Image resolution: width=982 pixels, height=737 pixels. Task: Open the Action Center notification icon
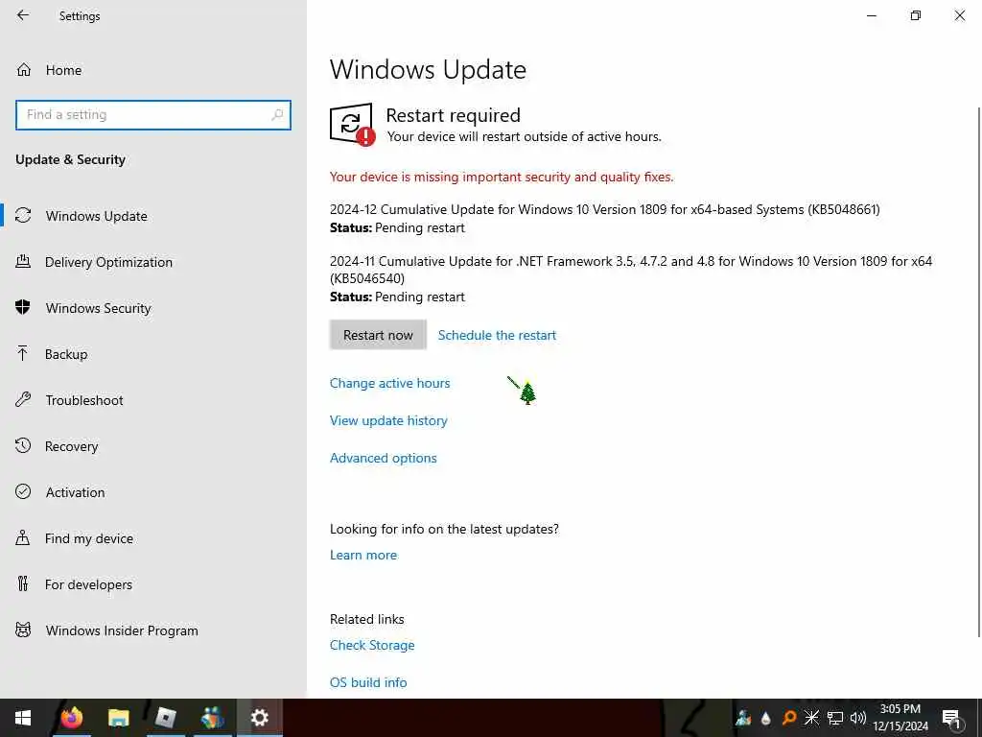click(952, 718)
